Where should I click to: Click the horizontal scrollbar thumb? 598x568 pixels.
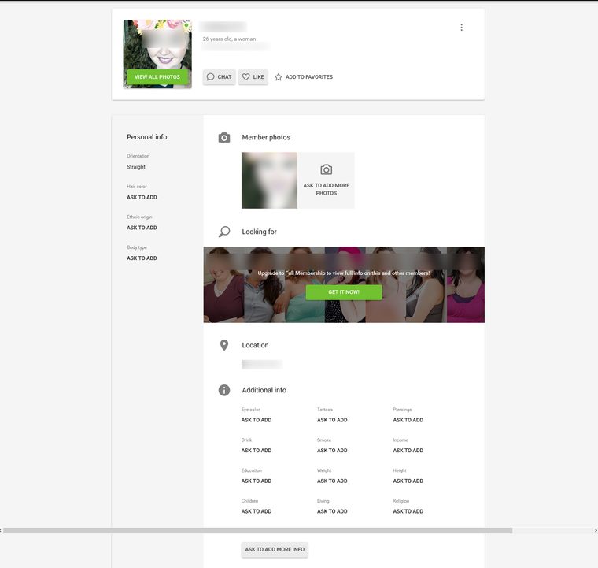(258, 531)
